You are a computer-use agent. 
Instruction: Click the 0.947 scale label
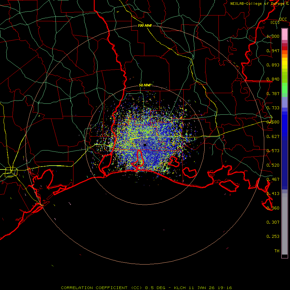point(273,51)
